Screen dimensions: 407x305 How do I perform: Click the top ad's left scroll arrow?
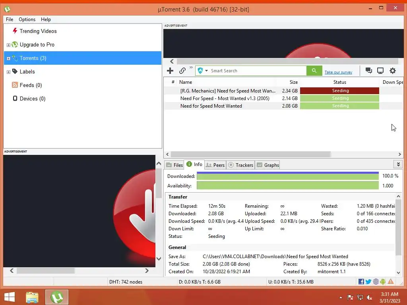[x=172, y=61]
